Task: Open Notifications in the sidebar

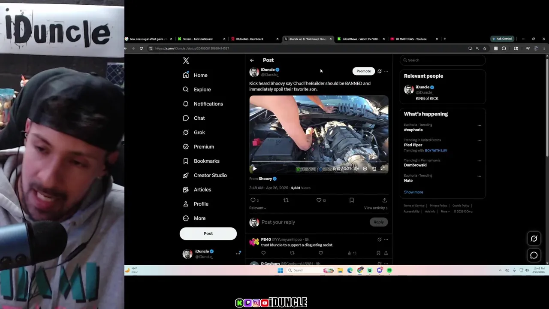Action: [x=203, y=104]
